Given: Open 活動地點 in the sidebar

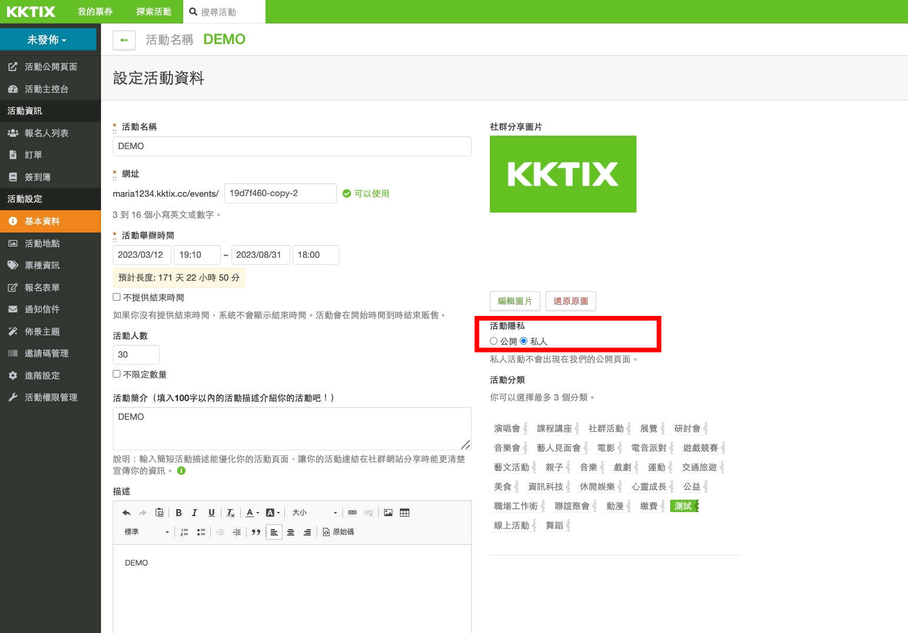Looking at the screenshot, I should coord(51,244).
